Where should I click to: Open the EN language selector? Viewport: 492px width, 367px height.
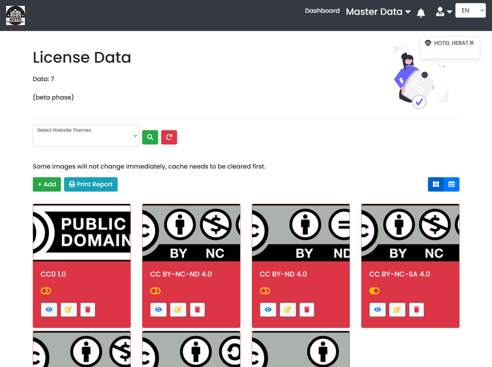[470, 11]
